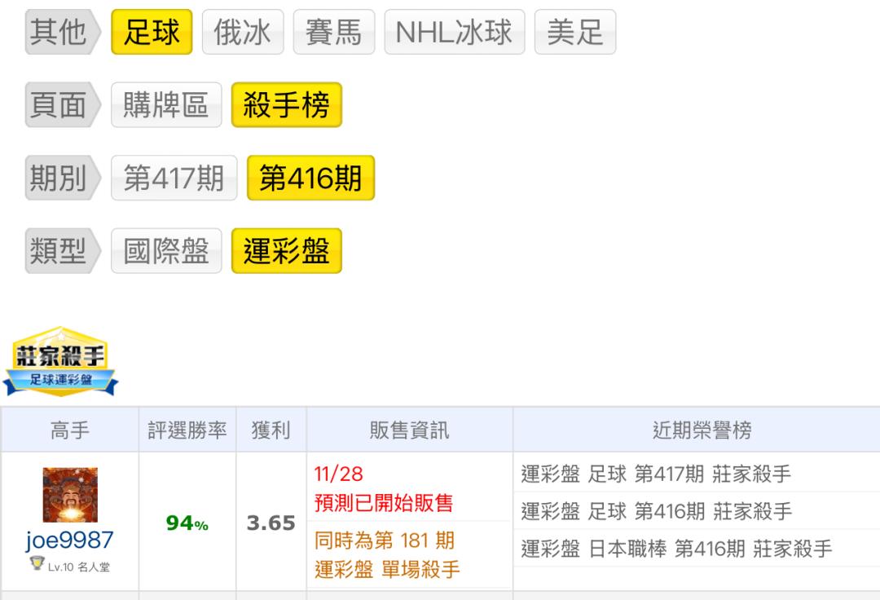Switch to the 殺手榜 page
This screenshot has width=880, height=600.
click(x=286, y=105)
